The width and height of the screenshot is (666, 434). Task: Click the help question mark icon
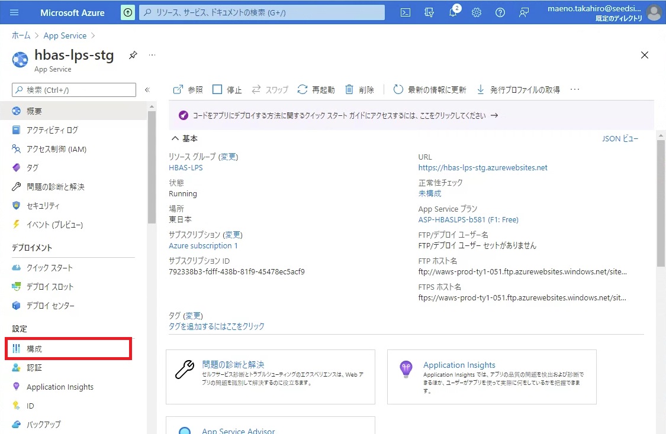click(x=500, y=12)
